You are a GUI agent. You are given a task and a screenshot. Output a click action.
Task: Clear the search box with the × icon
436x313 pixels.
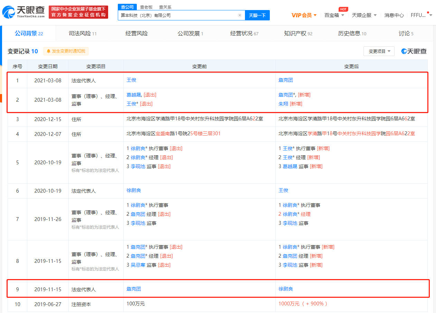point(240,15)
